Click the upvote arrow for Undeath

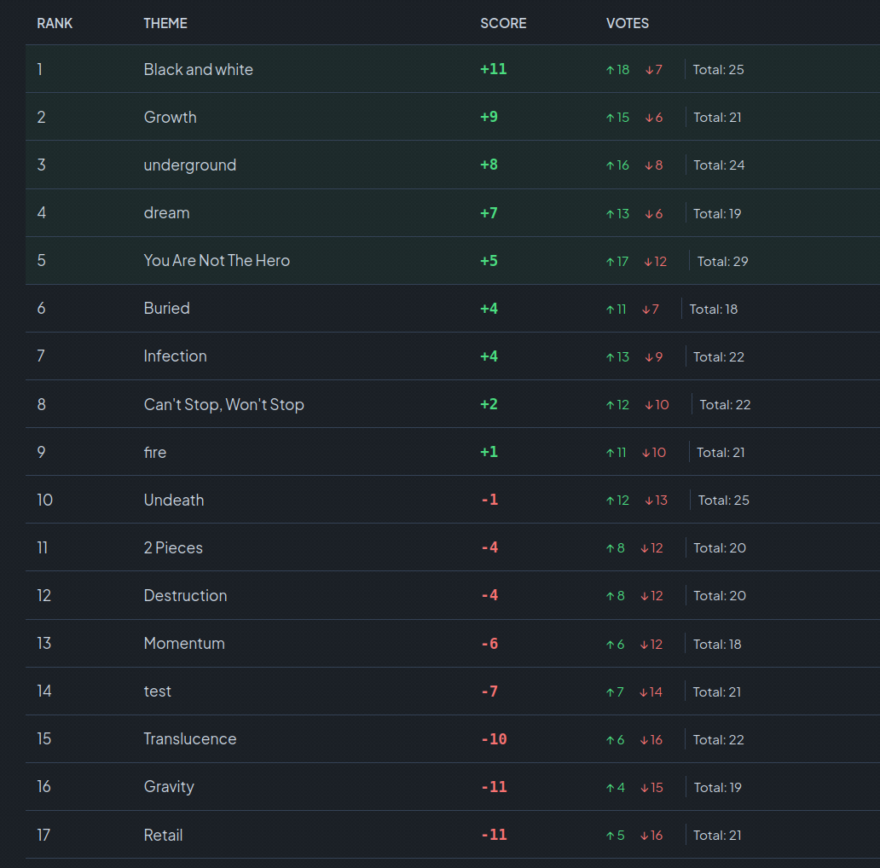click(611, 501)
